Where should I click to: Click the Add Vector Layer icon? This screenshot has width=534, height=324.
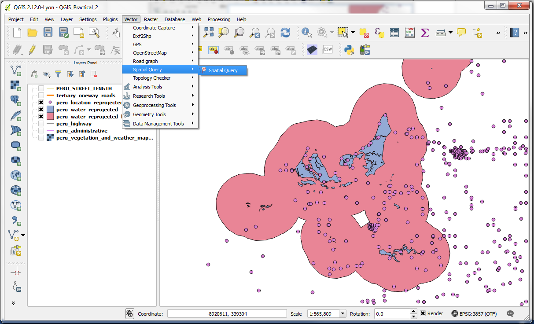(16, 70)
